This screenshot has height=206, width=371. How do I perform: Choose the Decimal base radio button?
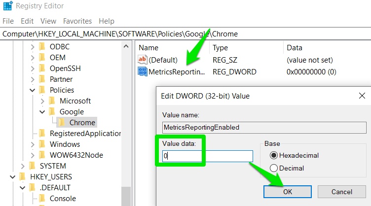click(273, 168)
